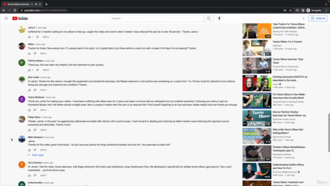Like Jerry G's comment

[29, 37]
